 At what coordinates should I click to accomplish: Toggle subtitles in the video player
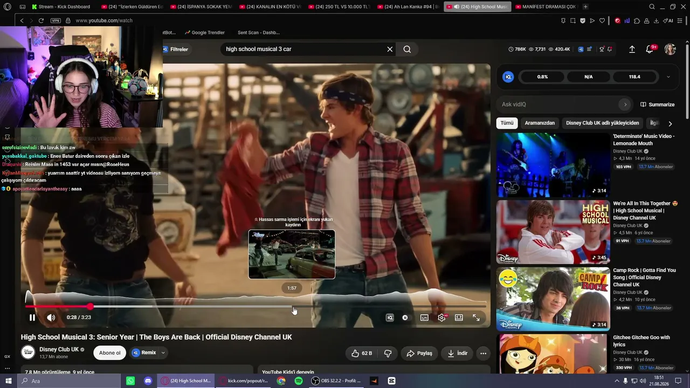424,317
